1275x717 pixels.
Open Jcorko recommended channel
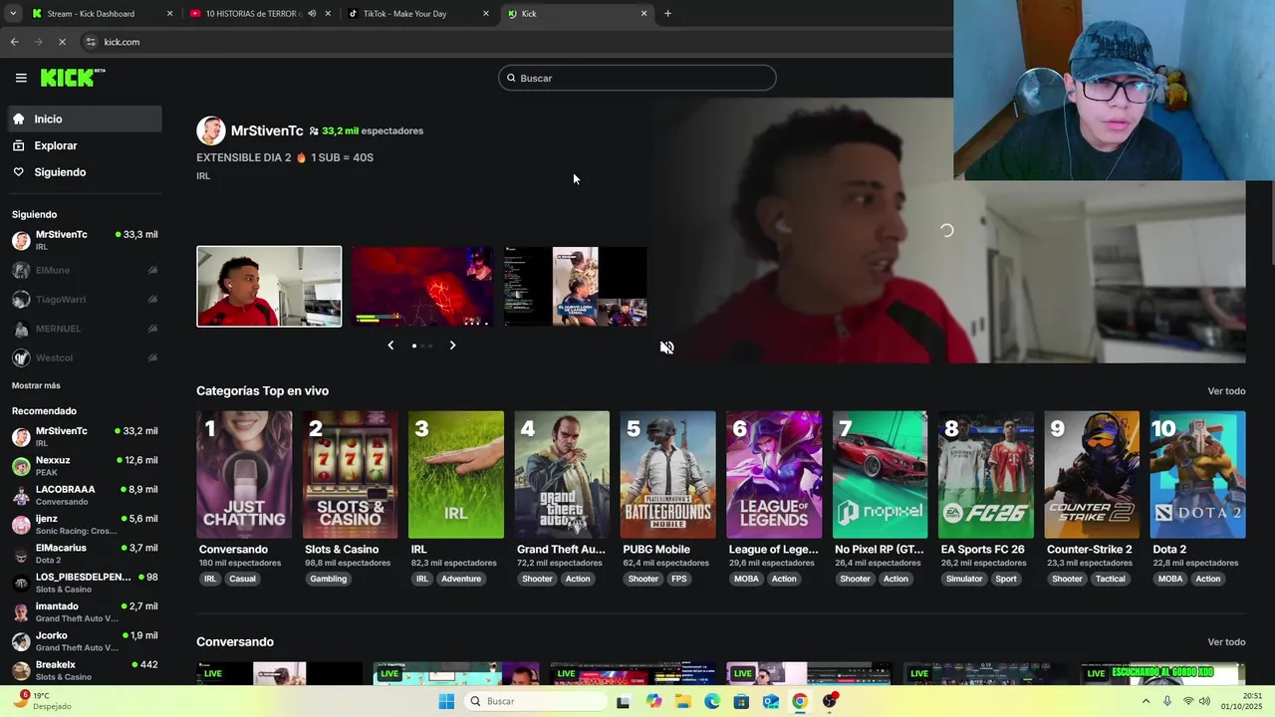(x=84, y=641)
